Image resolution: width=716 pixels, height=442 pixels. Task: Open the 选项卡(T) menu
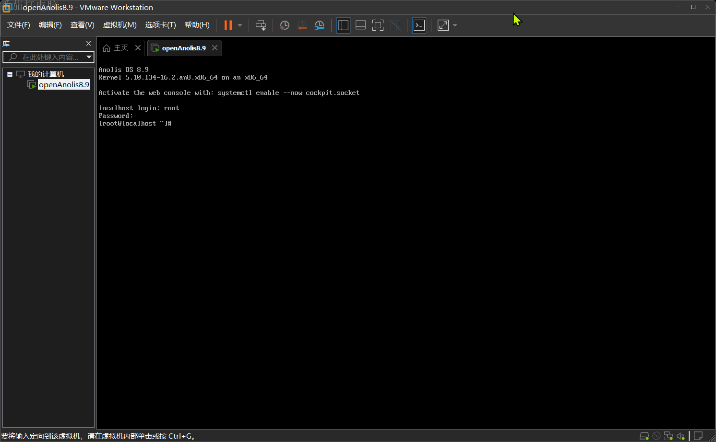click(160, 25)
